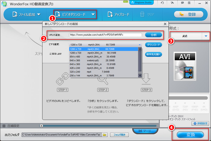Open the AVI output format dropdown

[206, 36]
